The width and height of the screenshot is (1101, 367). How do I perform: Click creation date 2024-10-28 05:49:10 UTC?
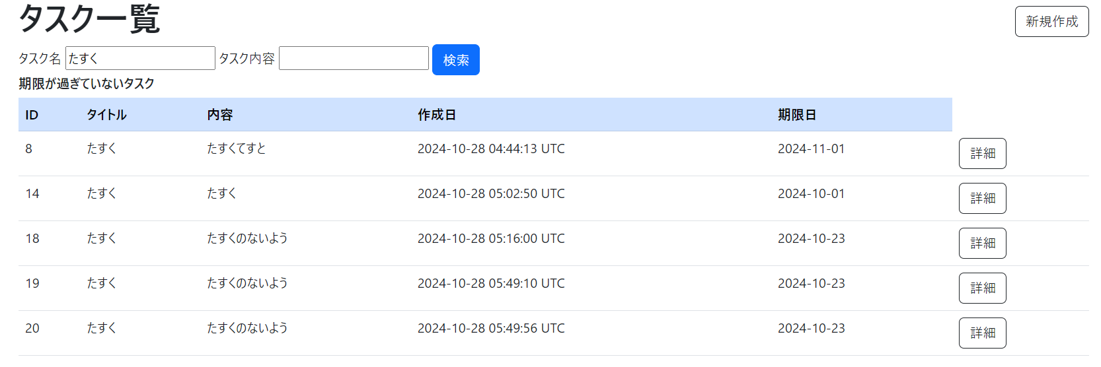(x=491, y=283)
